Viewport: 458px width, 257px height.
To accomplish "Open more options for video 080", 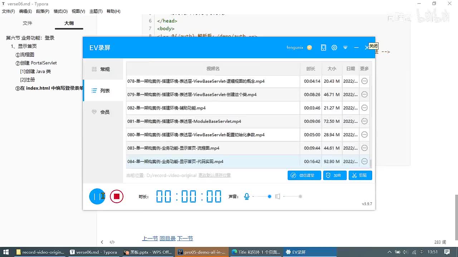I will tap(364, 135).
